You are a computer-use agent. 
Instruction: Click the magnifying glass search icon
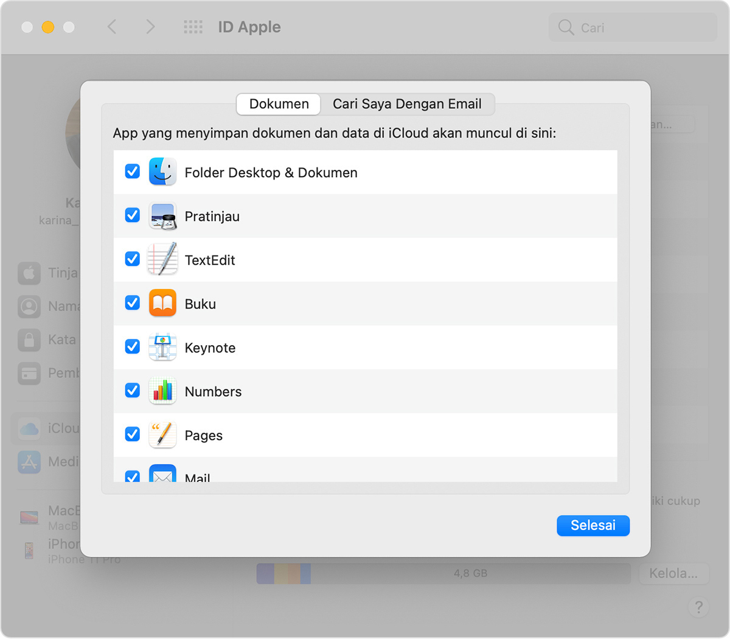tap(566, 27)
